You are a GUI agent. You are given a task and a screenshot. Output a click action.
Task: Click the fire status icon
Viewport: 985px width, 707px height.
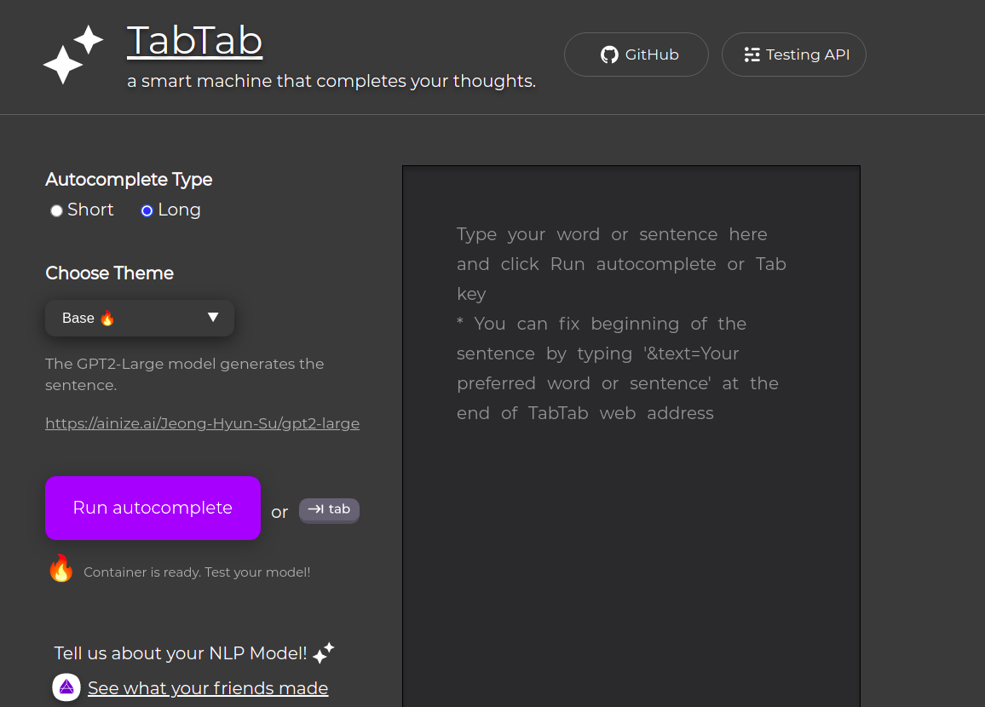(x=61, y=568)
